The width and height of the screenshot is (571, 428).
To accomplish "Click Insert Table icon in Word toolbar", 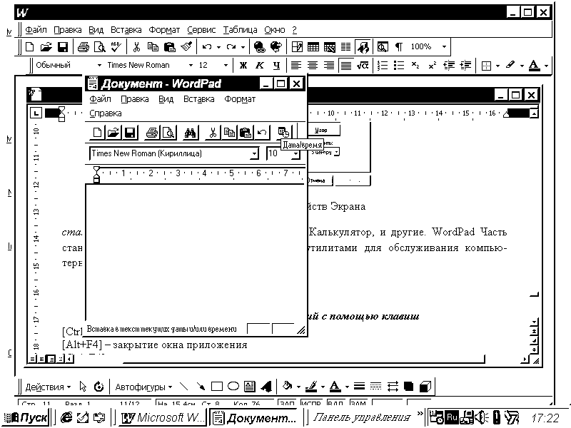I will (313, 46).
